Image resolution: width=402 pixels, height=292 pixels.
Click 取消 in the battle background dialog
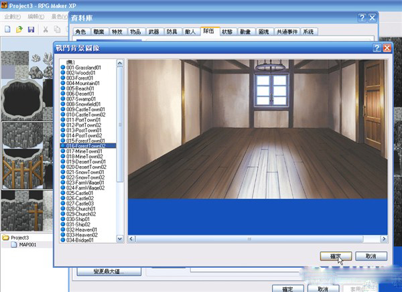point(371,256)
